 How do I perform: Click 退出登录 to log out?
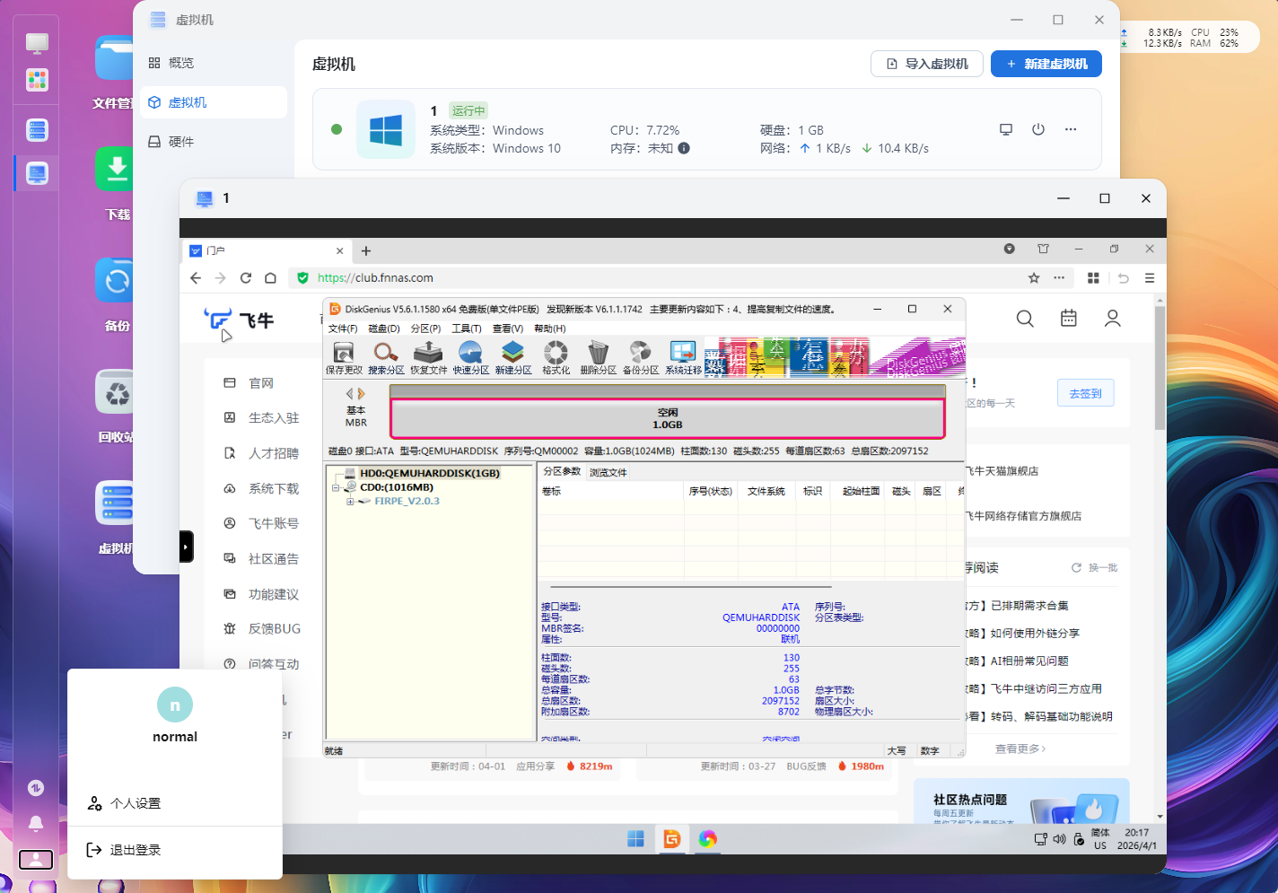tap(135, 850)
